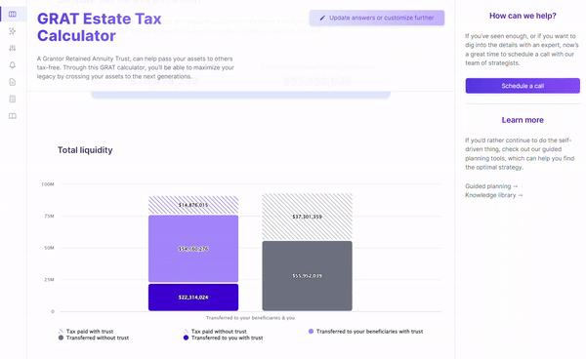
Task: Select the $22,314,024 dark purple bar segment
Action: (x=193, y=298)
